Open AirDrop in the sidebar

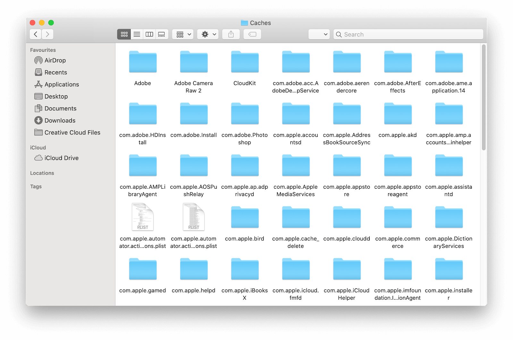pos(50,60)
